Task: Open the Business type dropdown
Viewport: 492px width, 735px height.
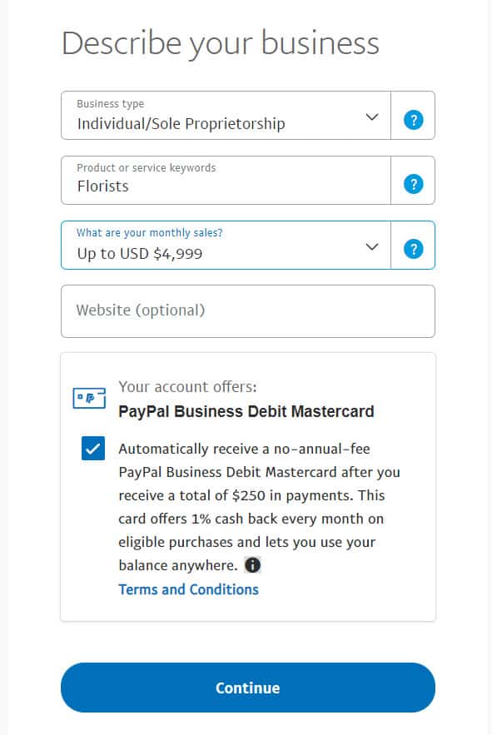Action: point(371,117)
